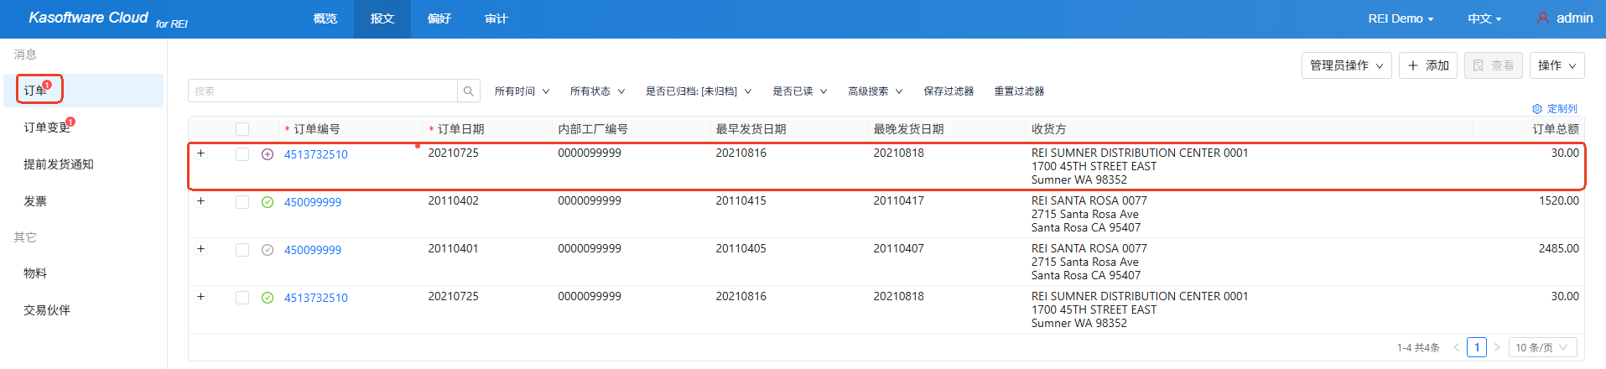Viewport: 1606px width, 369px height.
Task: Open 订单变更 in the sidebar
Action: point(47,127)
